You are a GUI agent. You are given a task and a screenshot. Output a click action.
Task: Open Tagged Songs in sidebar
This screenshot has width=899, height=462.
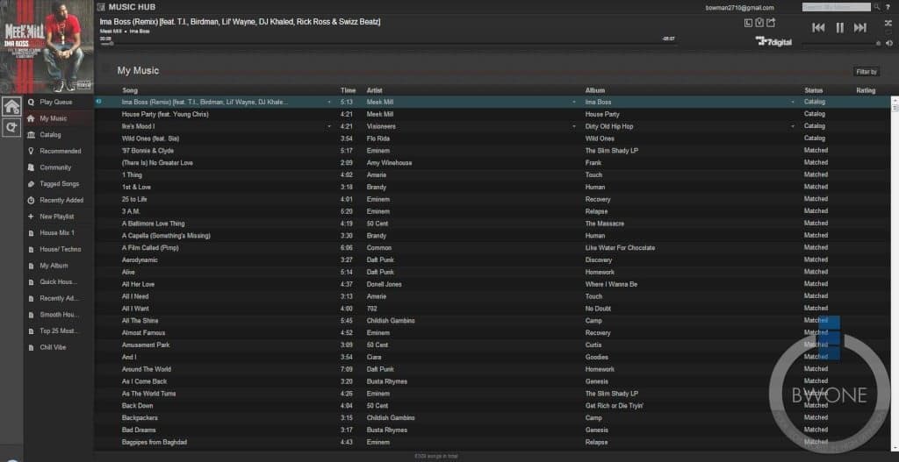click(x=59, y=184)
